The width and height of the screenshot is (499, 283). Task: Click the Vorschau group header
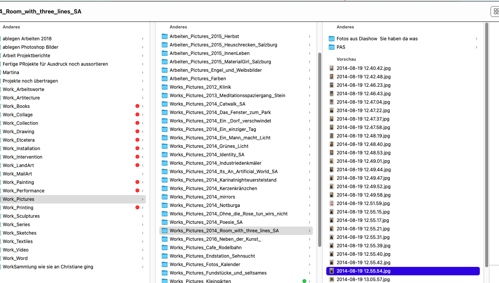pyautogui.click(x=346, y=59)
